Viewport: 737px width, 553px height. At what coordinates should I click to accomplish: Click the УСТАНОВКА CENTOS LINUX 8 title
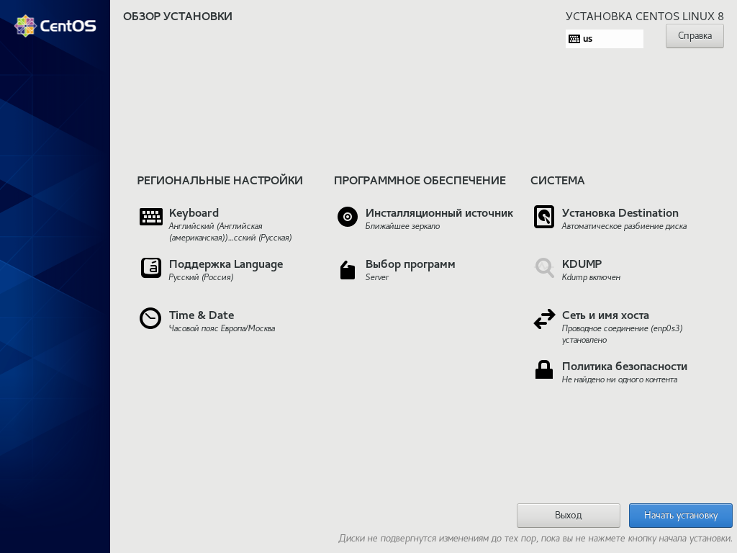click(644, 17)
